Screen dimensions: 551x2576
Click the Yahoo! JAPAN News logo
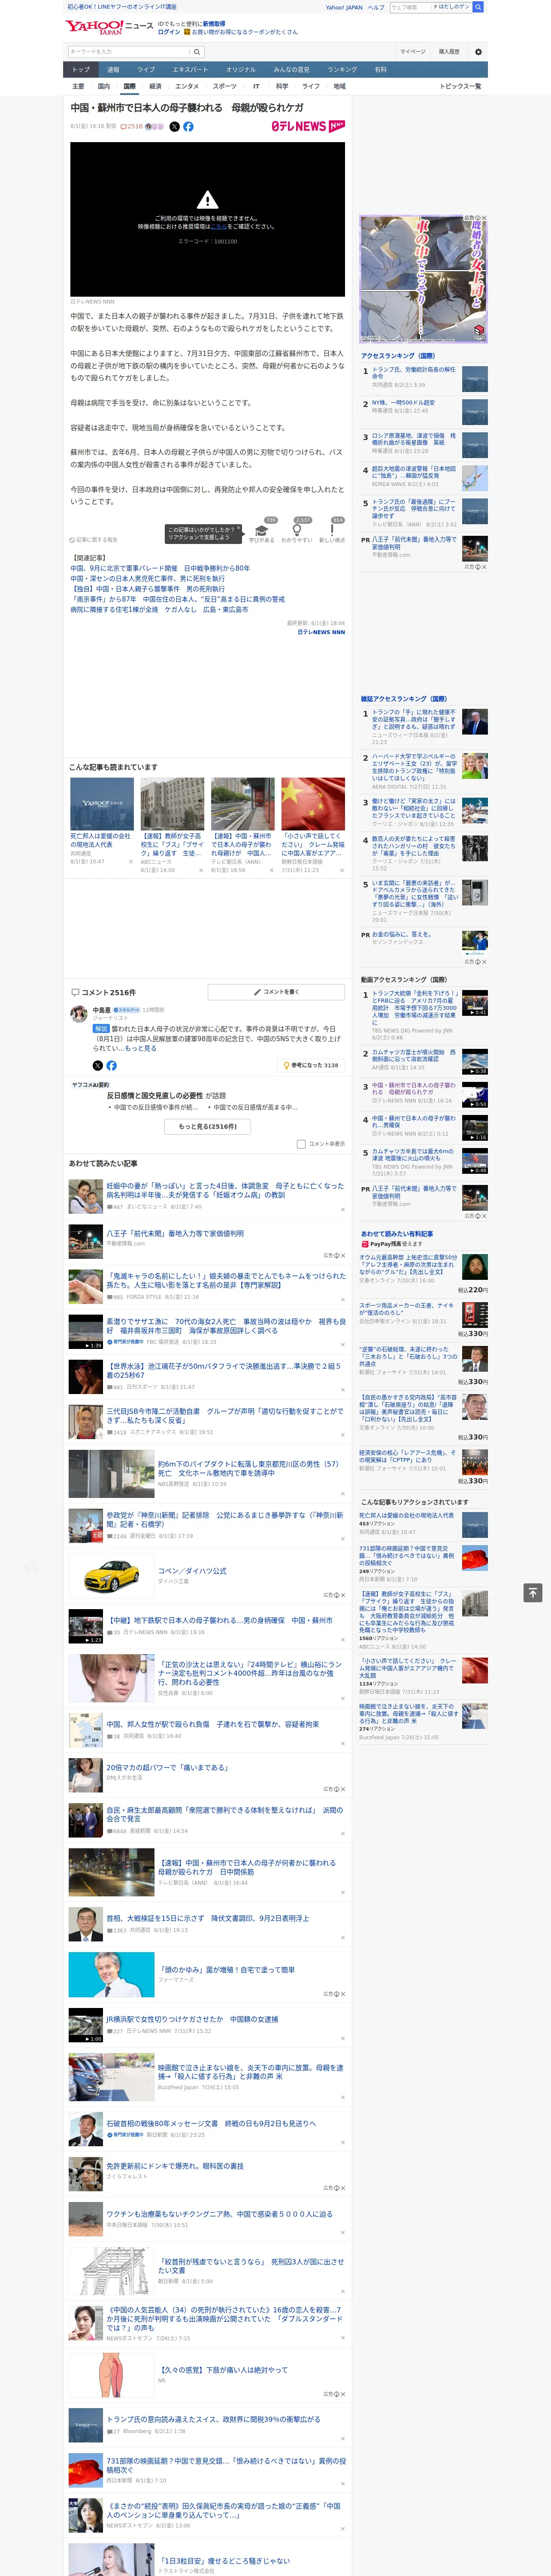click(109, 27)
